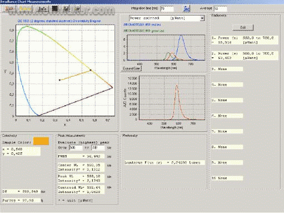
Task: Select radiometry entry 4 None
Action: pyautogui.click(x=227, y=85)
